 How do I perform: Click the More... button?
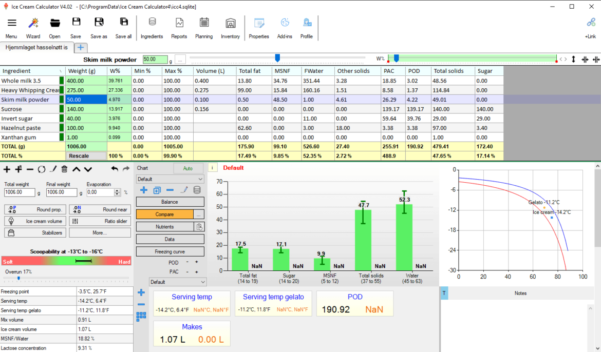100,232
